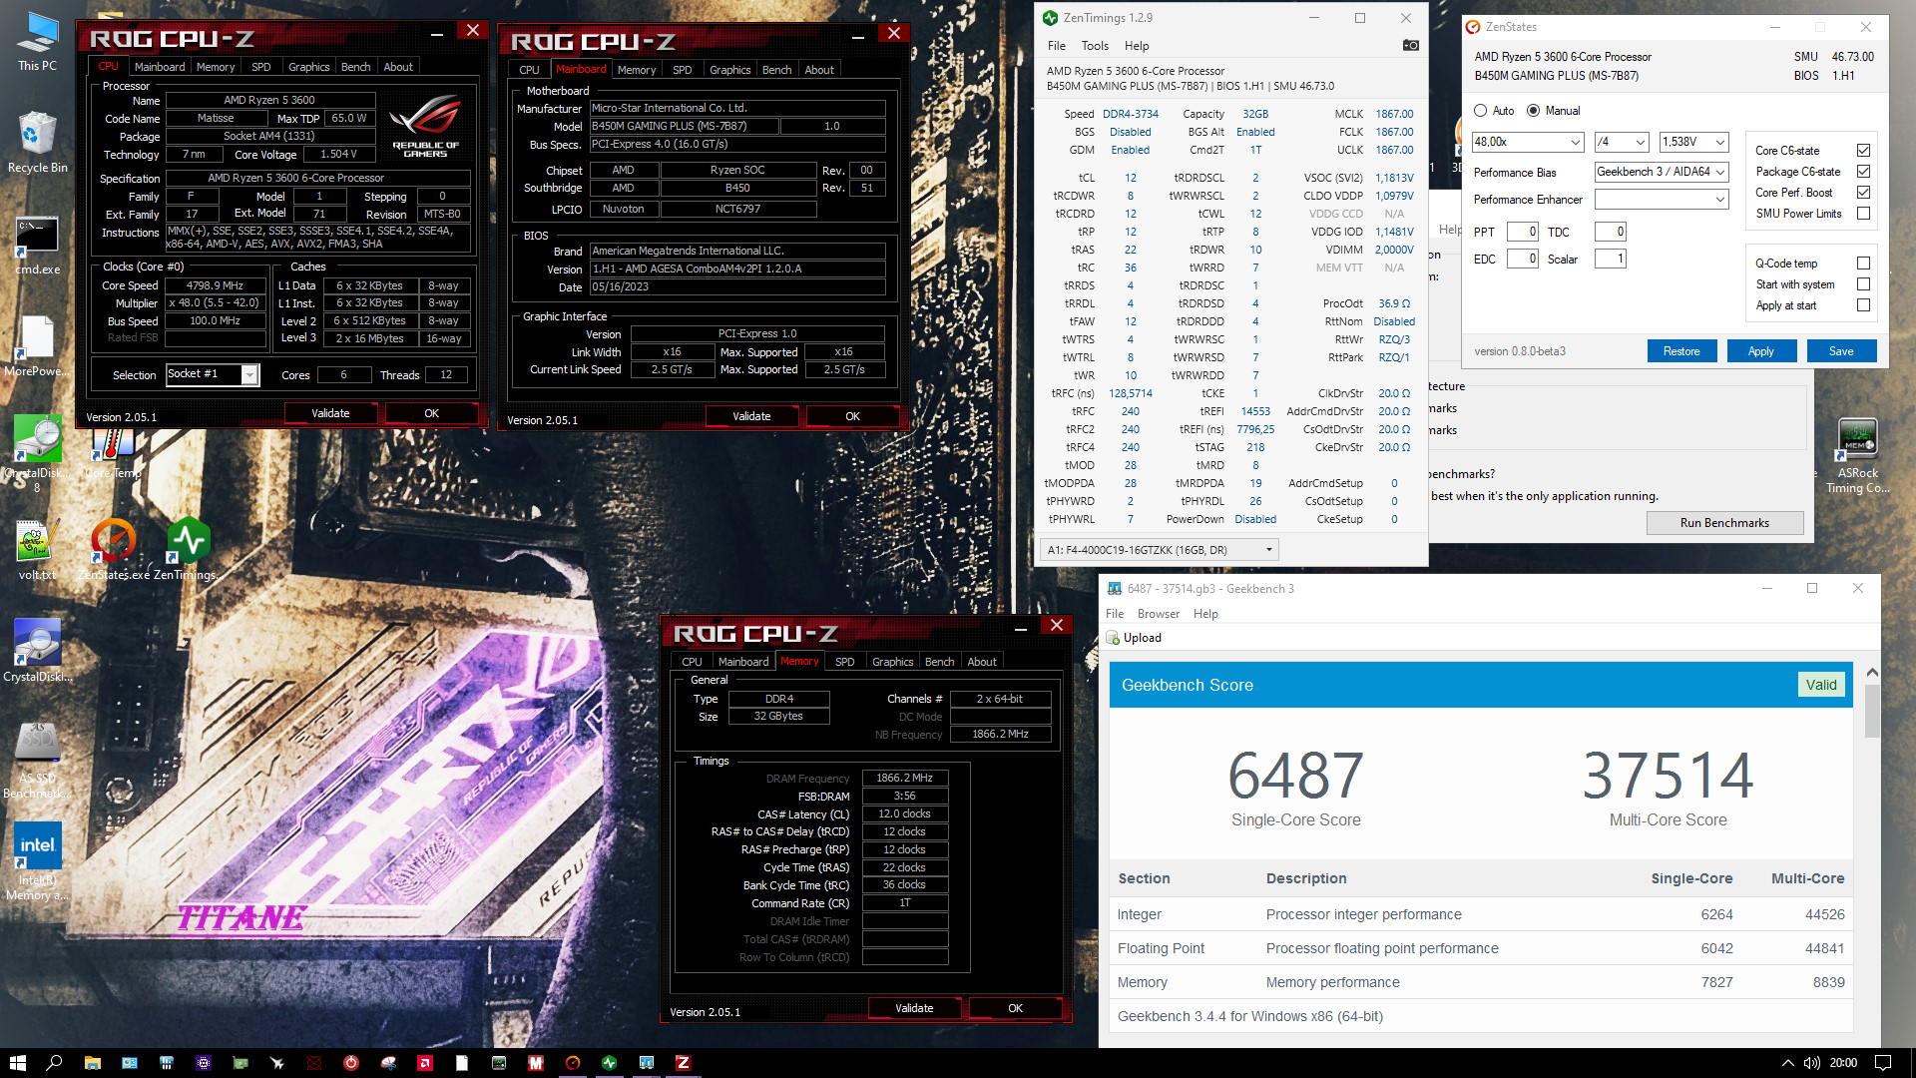Viewport: 1916px width, 1078px height.
Task: Switch to Memory tab in CPU tab window
Action: (x=216, y=67)
